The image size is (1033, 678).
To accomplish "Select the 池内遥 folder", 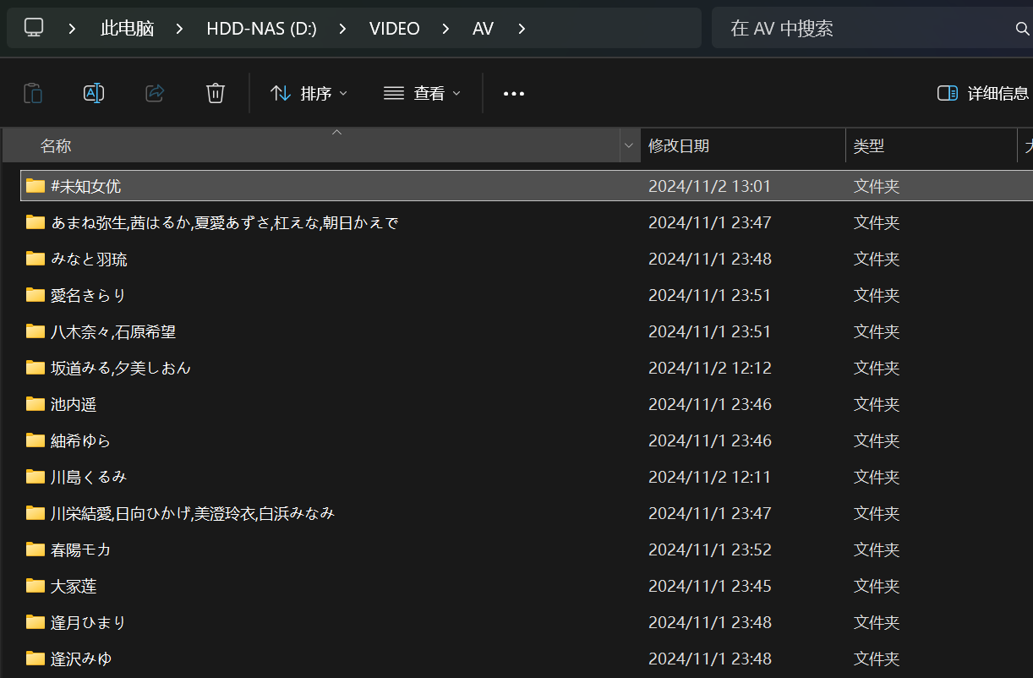I will pyautogui.click(x=74, y=405).
